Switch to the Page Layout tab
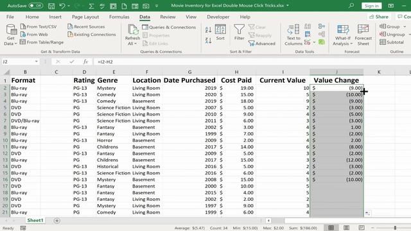 [85, 17]
